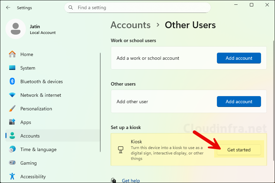Select the Gaming controller icon
275x183 pixels.
12,163
